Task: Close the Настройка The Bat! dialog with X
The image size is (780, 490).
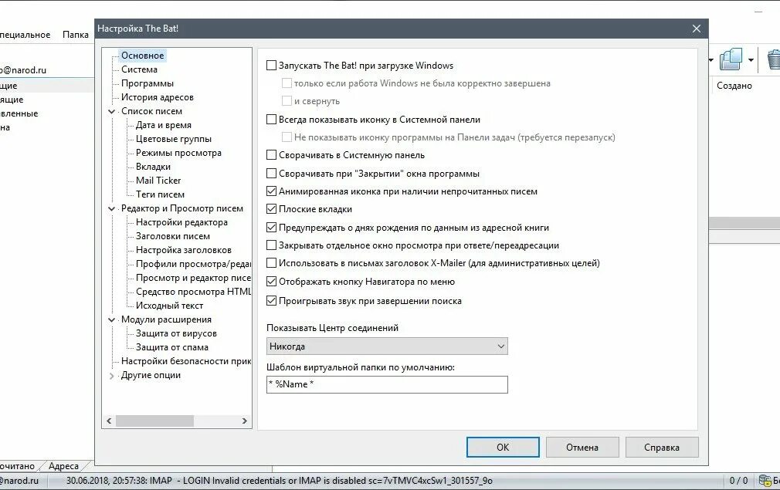Action: point(697,29)
